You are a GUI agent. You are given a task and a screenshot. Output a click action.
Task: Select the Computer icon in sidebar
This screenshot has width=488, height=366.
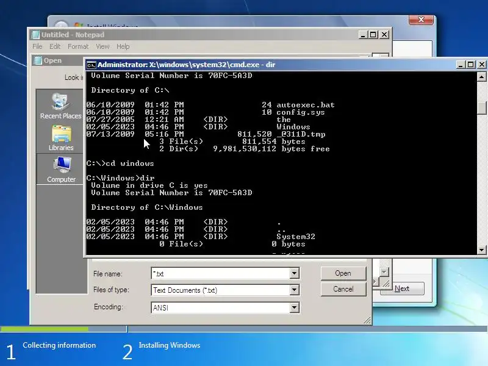tap(61, 170)
